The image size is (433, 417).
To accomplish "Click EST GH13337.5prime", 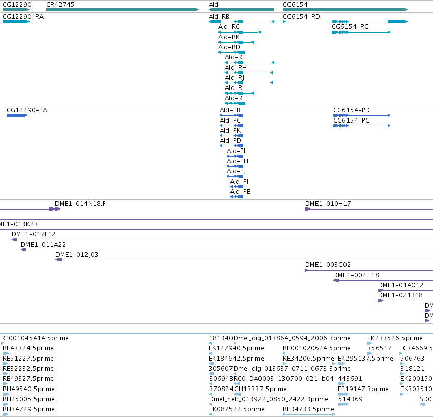I will click(261, 390).
